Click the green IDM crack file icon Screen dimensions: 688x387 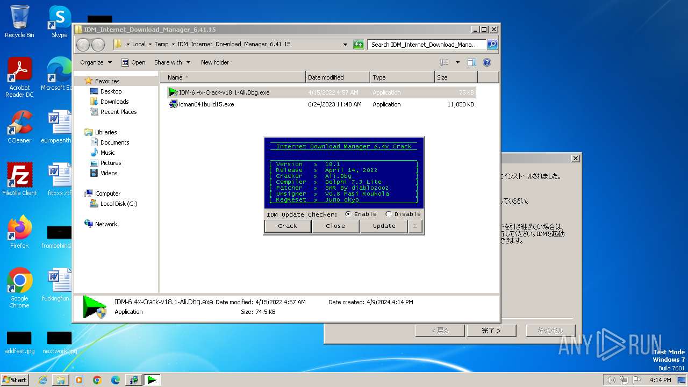173,92
